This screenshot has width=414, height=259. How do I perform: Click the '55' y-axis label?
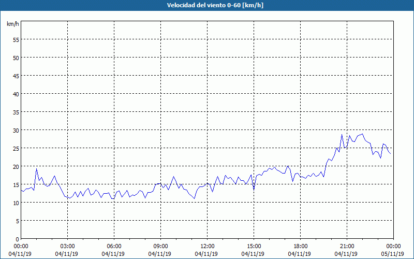(x=16, y=39)
